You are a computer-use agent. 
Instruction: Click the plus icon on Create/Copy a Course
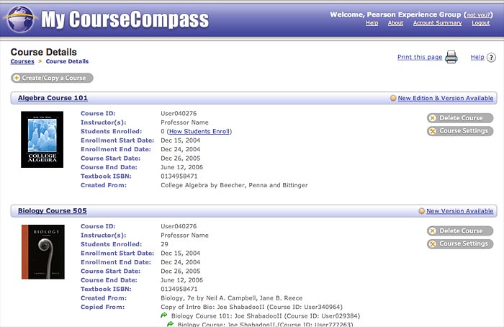pos(17,78)
